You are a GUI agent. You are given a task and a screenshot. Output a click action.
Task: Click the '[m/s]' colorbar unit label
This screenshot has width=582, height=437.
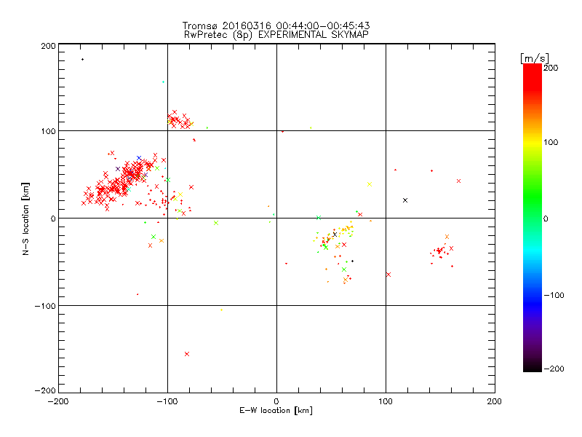click(x=535, y=58)
